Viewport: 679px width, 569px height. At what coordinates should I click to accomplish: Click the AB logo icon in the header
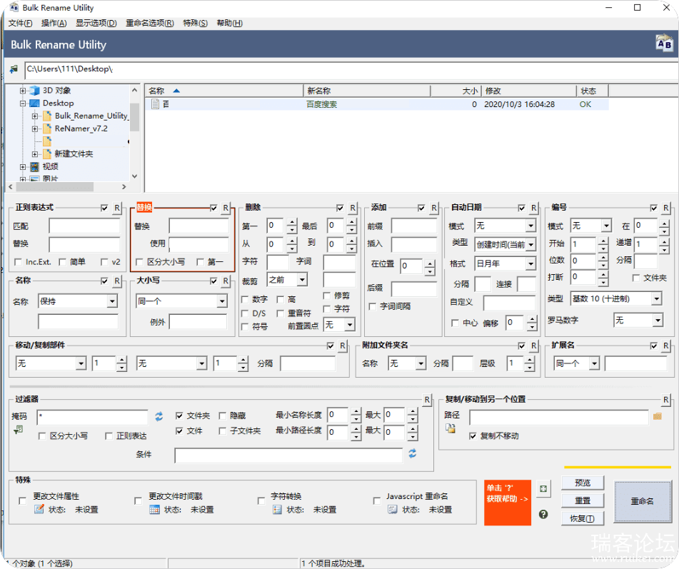(663, 44)
